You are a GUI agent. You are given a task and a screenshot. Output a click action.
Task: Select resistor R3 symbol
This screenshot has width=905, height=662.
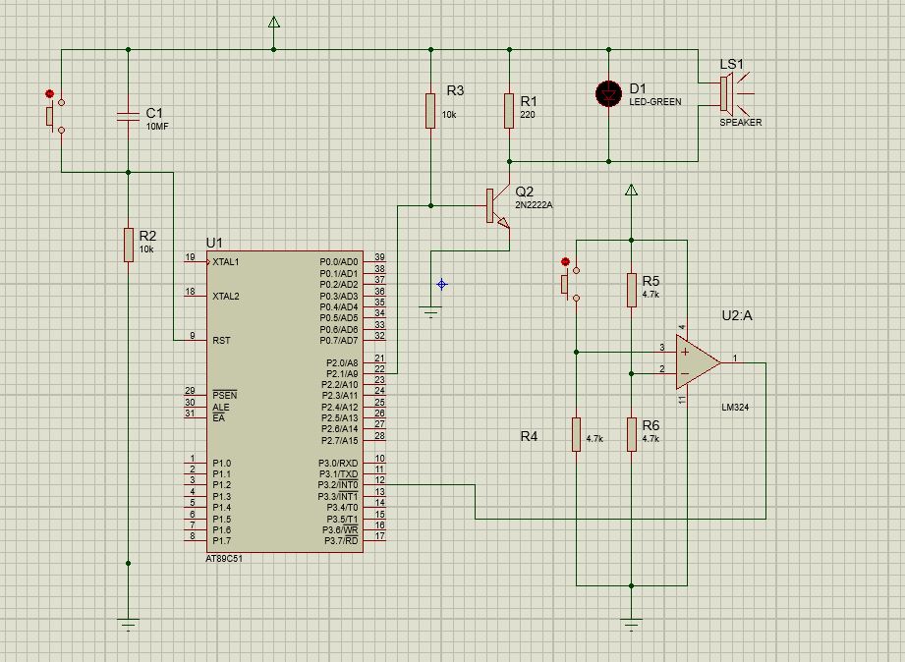430,110
